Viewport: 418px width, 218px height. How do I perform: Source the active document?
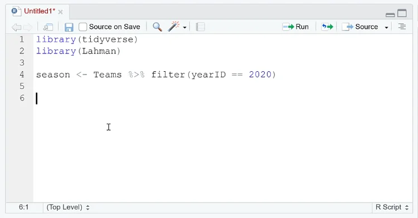click(x=360, y=27)
